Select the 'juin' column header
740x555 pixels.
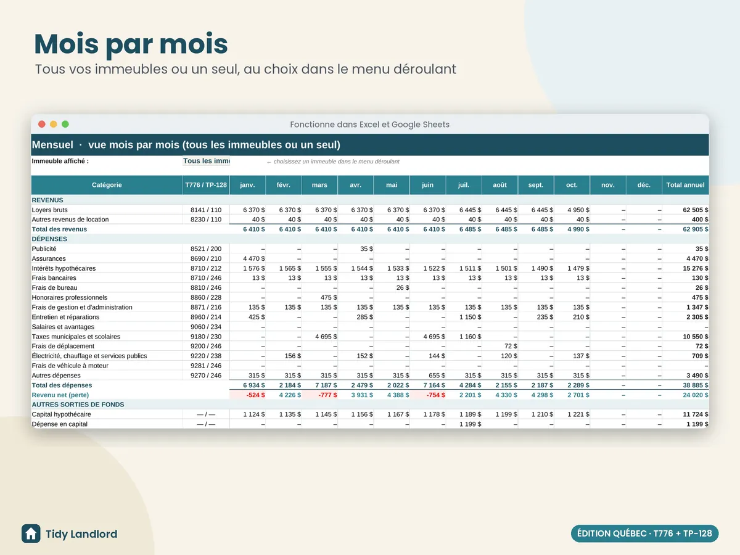tap(428, 185)
